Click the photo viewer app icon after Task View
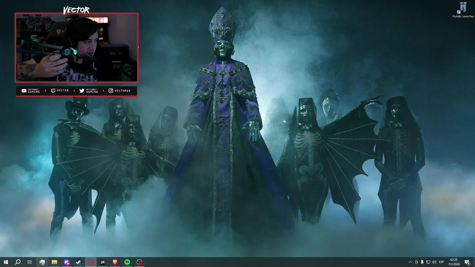The height and width of the screenshot is (267, 475). (x=42, y=262)
